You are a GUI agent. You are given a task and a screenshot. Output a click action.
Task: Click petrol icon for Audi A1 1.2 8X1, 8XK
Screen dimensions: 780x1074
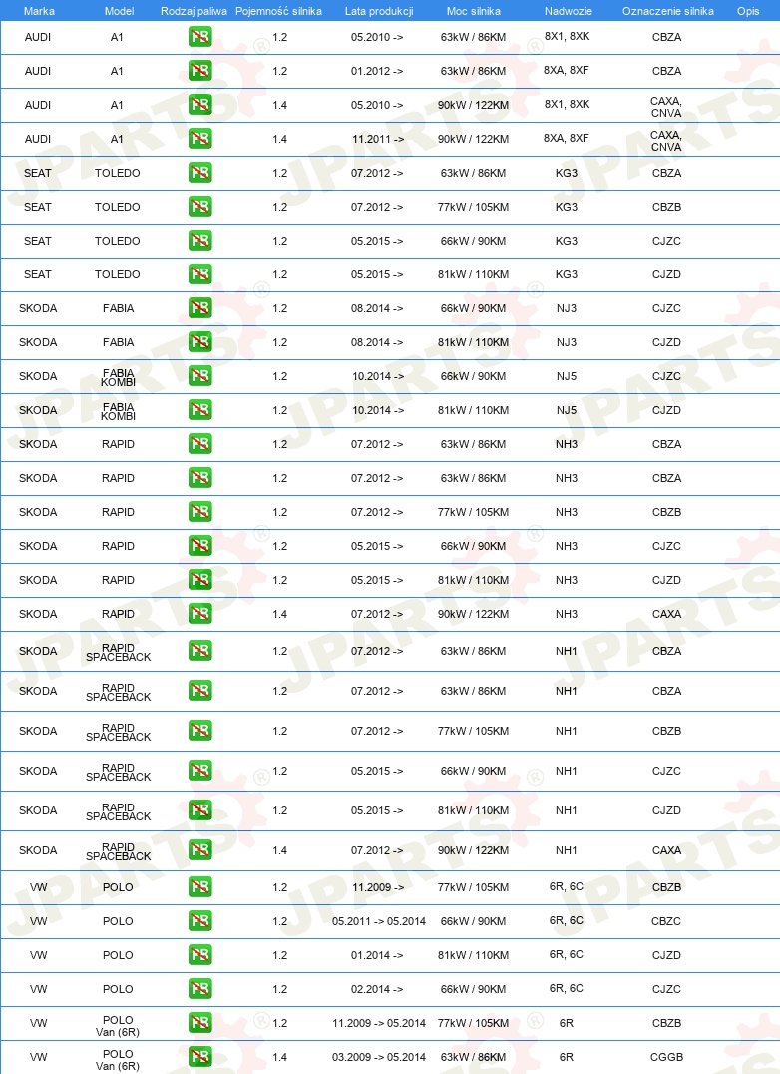199,37
